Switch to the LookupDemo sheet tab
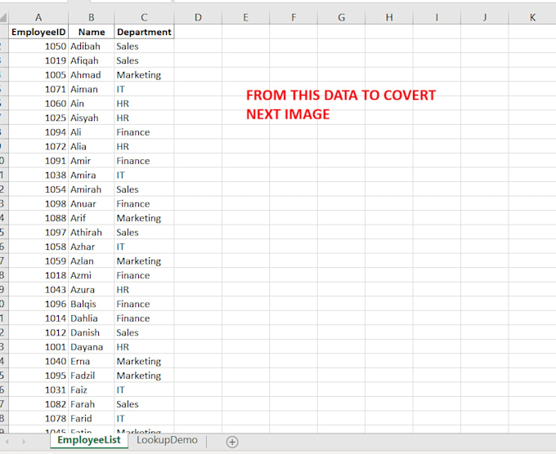Screen dimensions: 556x454 pos(167,440)
